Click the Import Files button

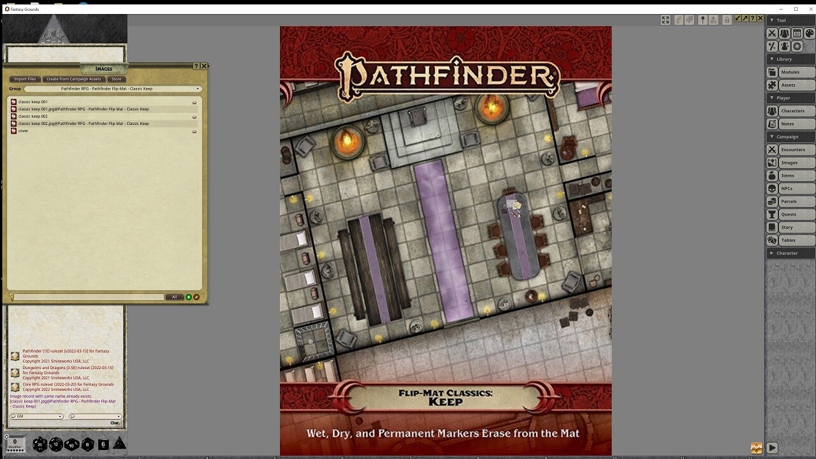(25, 79)
